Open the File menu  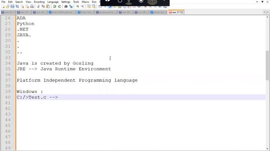coord(3,2)
